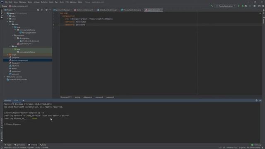The height and width of the screenshot is (149, 265).
Task: Open the File menu
Action: coord(6,2)
